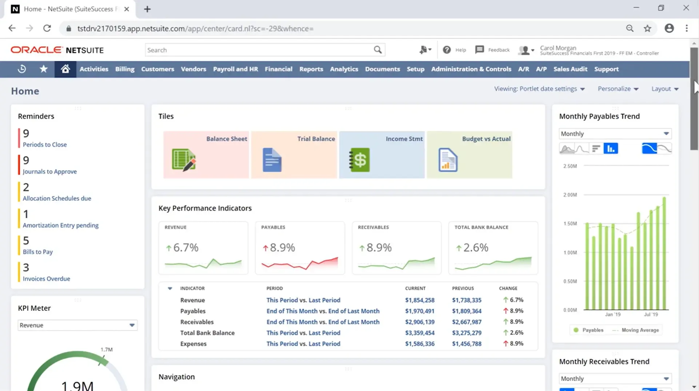Open Help from the header

pos(454,50)
